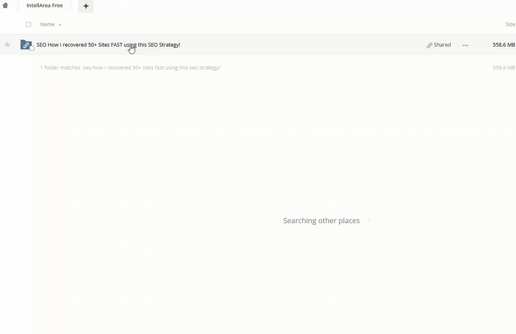The height and width of the screenshot is (334, 516).
Task: Sort files by the Size column
Action: pos(510,24)
